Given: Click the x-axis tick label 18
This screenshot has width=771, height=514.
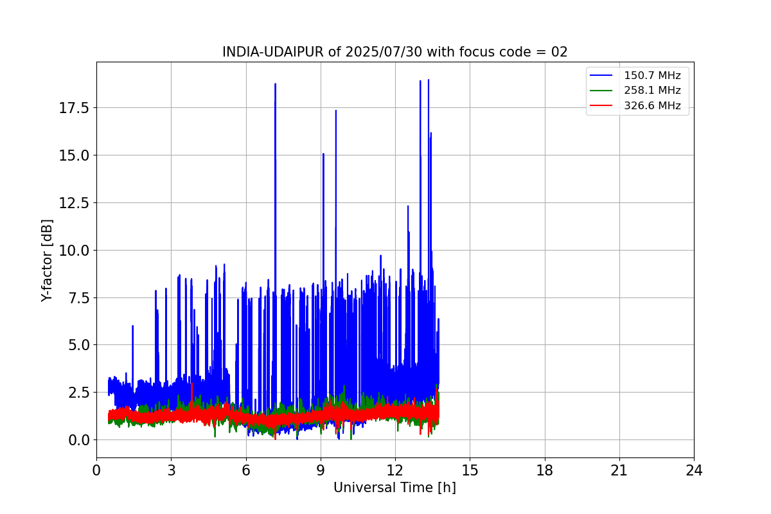Looking at the screenshot, I should click(544, 470).
